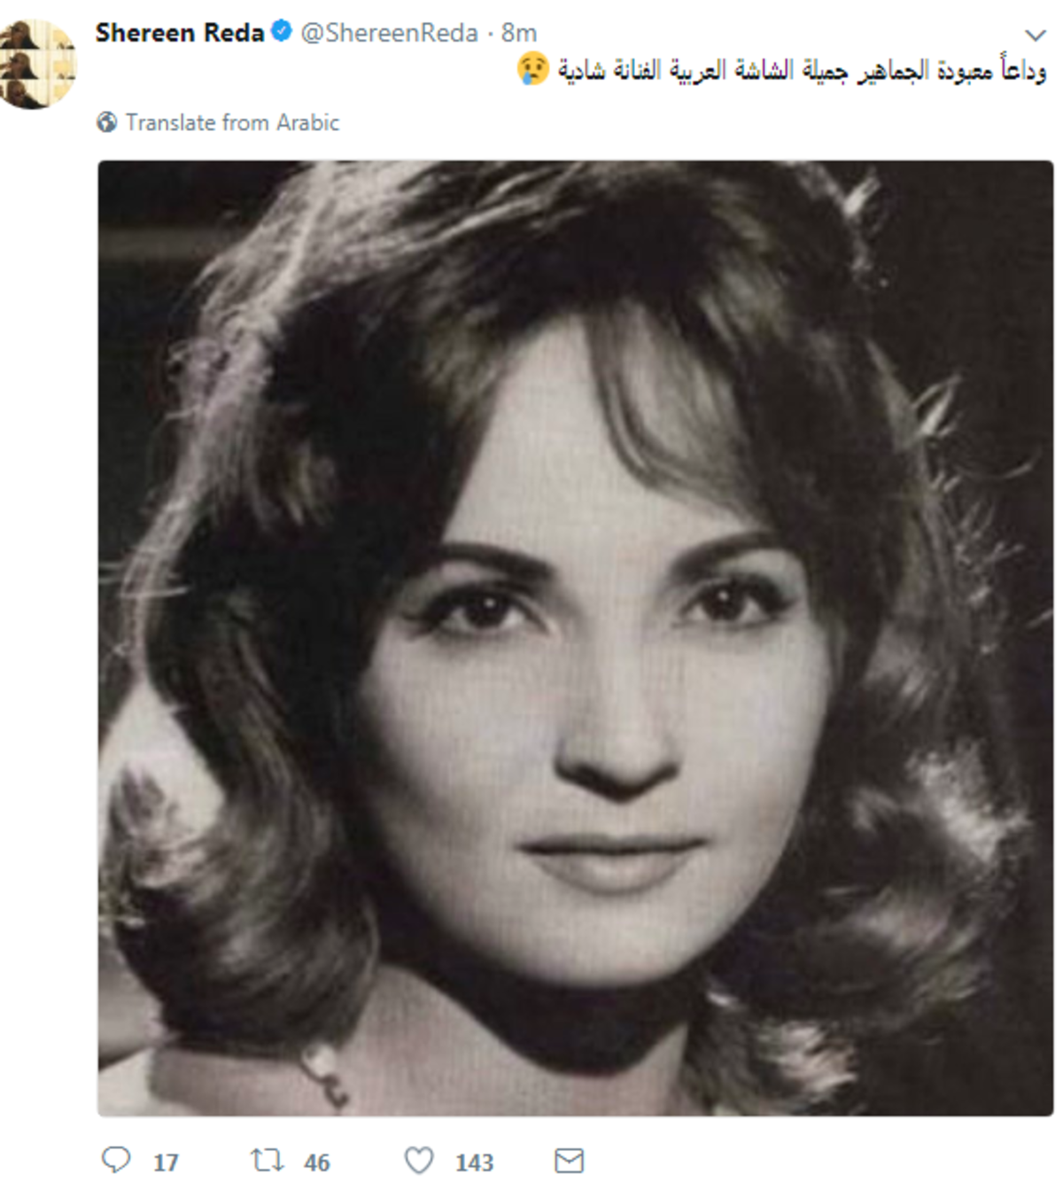
Task: Open the 8m timestamp permalink
Action: coord(519,33)
